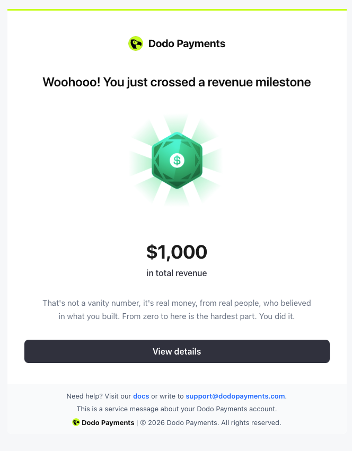Viewport: 352px width, 451px height.
Task: Click the white dollar sign coin icon
Action: point(177,160)
